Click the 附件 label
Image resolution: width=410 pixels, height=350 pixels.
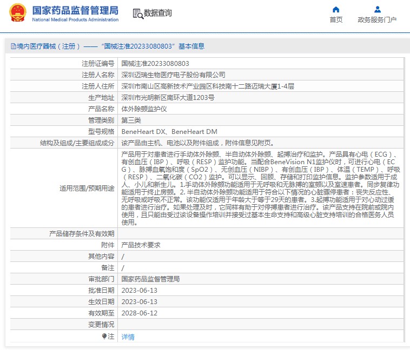click(x=108, y=245)
